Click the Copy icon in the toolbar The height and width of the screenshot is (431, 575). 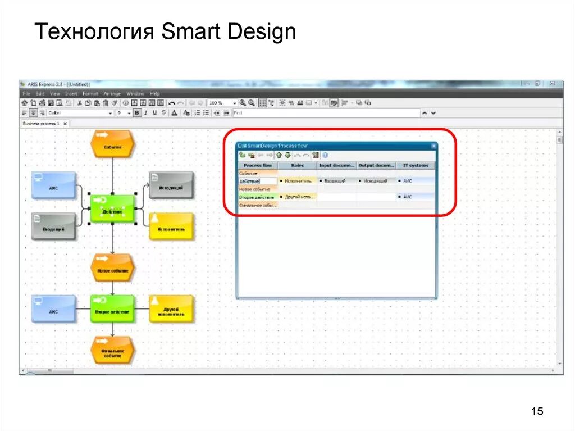pyautogui.click(x=88, y=103)
